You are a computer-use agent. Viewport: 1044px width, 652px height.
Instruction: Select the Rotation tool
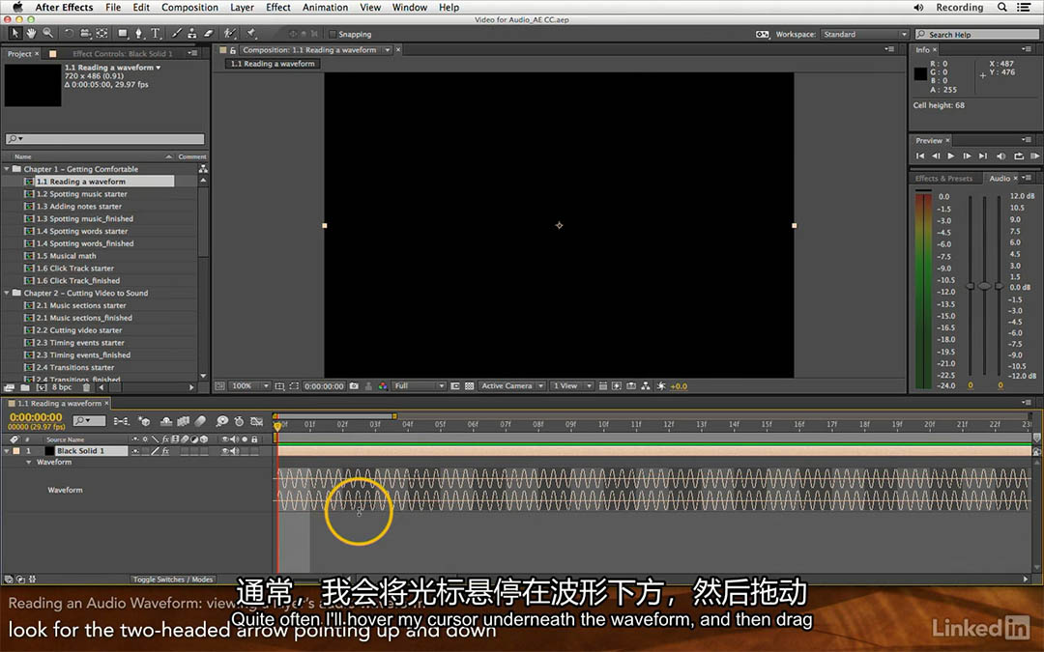tap(69, 33)
